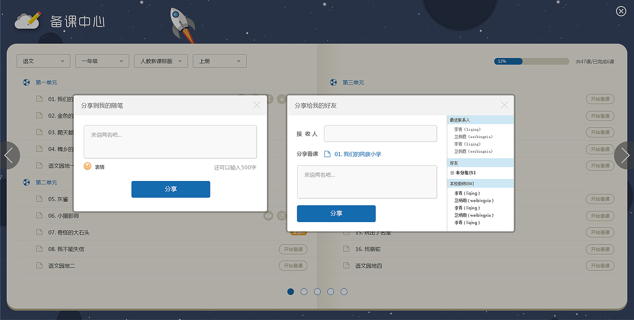Open the shared lesson link 01. 我们的民族小学
The image size is (634, 320).
pos(358,154)
